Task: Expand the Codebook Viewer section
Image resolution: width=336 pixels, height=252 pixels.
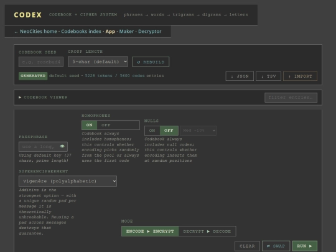Action: point(43,97)
